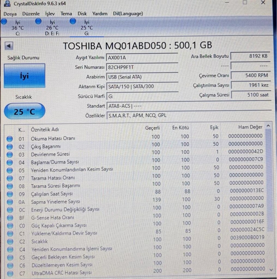Image resolution: width=277 pixels, height=279 pixels.
Task: Click the Çalıştırılma Sayısı value 1961 kez
Action: 251,85
